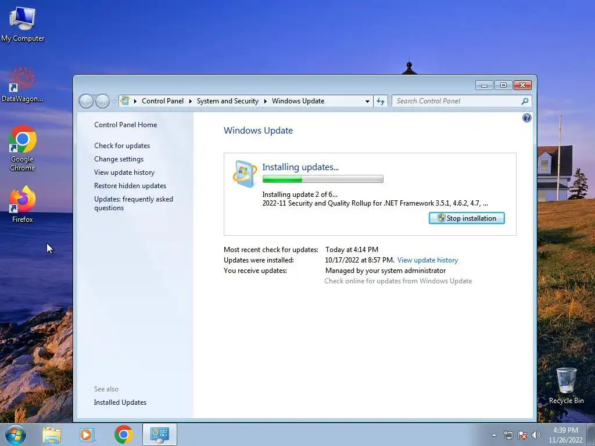The image size is (595, 446).
Task: Open Windows Media Player taskbar icon
Action: (x=87, y=434)
